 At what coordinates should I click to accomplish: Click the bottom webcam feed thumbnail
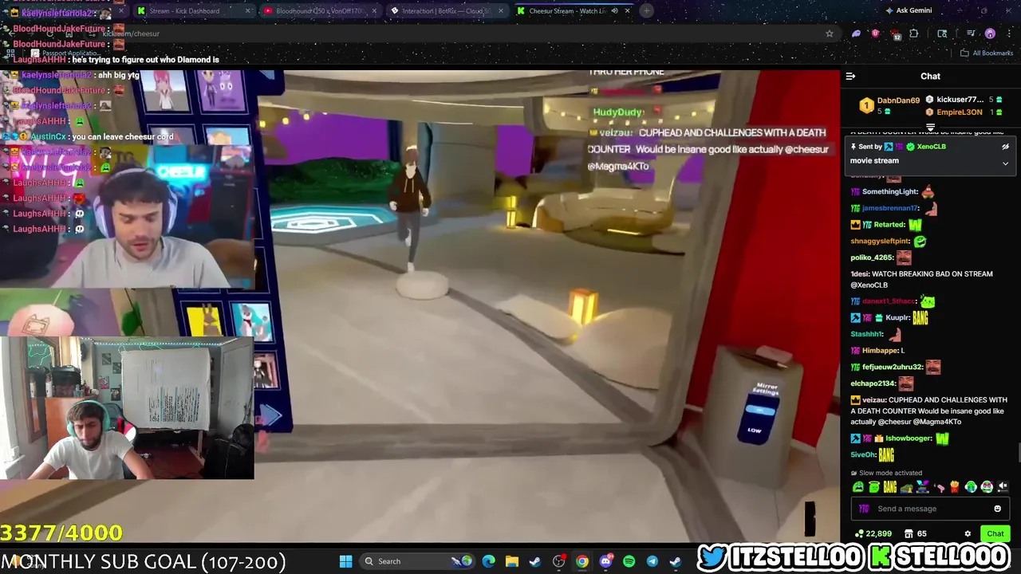click(x=127, y=408)
